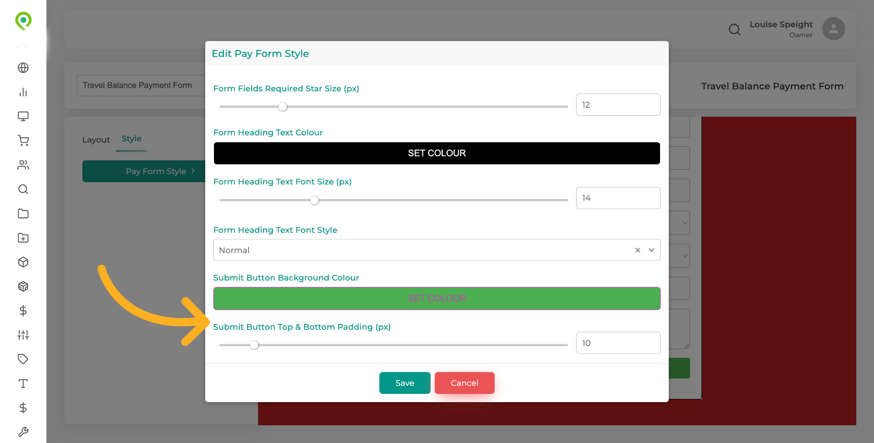Click the green location-pin logo icon

(x=23, y=21)
